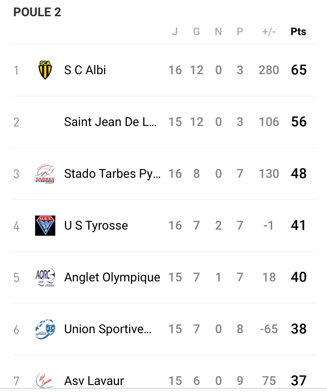
Task: Open the Saint Jean De L... team name
Action: (x=110, y=122)
